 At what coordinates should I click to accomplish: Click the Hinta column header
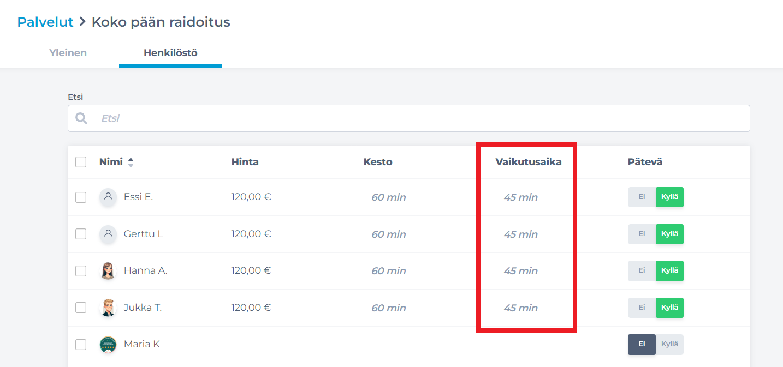pos(245,162)
